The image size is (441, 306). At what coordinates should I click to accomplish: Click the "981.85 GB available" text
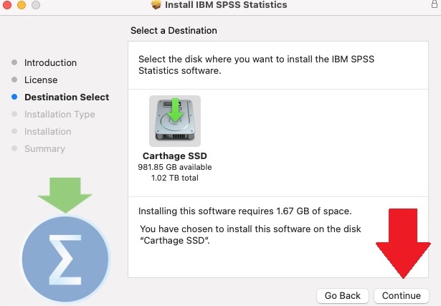pos(174,167)
